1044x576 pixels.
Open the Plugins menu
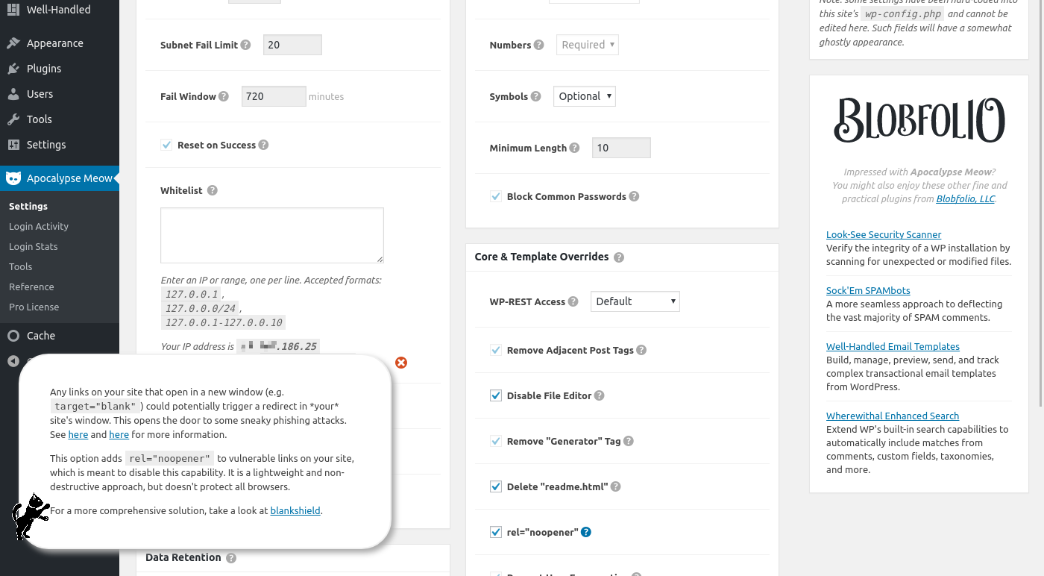tap(60, 69)
